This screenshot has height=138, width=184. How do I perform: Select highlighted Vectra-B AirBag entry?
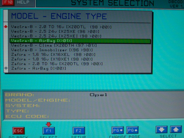pyautogui.click(x=80, y=41)
